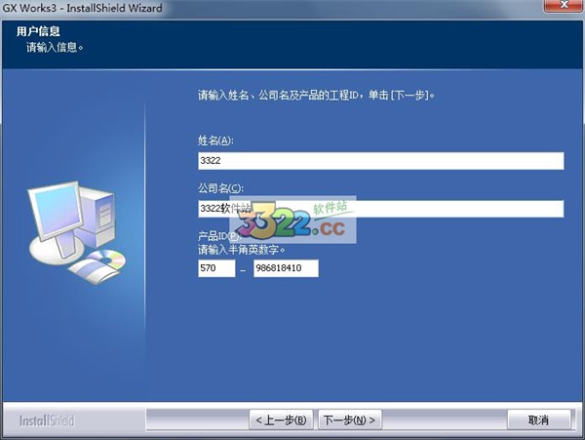Viewport: 585px width, 440px height.
Task: Click the instruction text about 工程ID
Action: 316,96
